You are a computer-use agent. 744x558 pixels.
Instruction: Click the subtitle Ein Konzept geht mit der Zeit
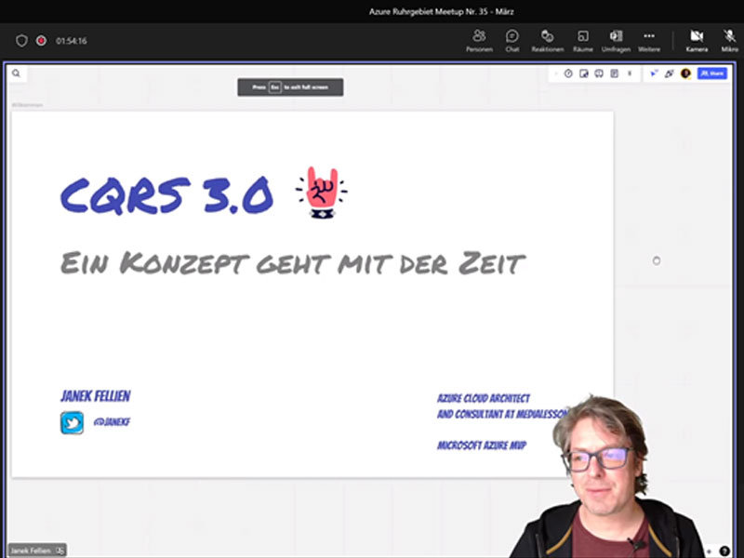pyautogui.click(x=293, y=263)
